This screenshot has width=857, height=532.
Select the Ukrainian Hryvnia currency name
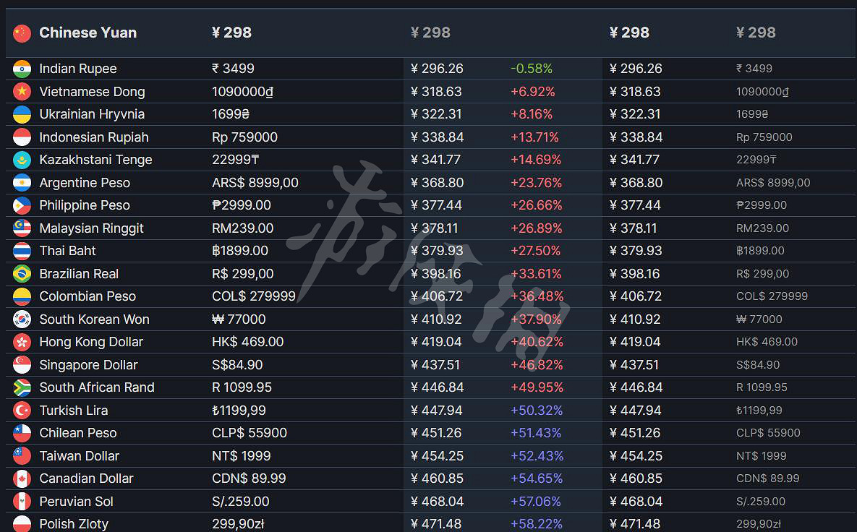pos(92,114)
